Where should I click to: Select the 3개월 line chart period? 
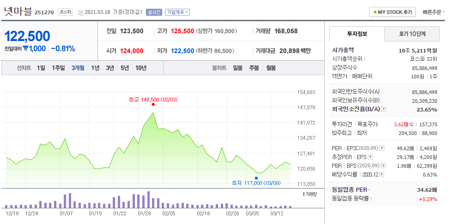(78, 68)
